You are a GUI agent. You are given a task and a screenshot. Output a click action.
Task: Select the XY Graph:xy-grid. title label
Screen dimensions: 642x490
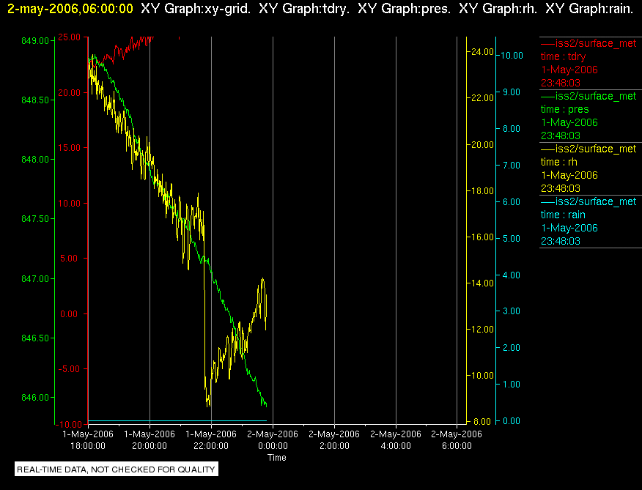click(196, 9)
